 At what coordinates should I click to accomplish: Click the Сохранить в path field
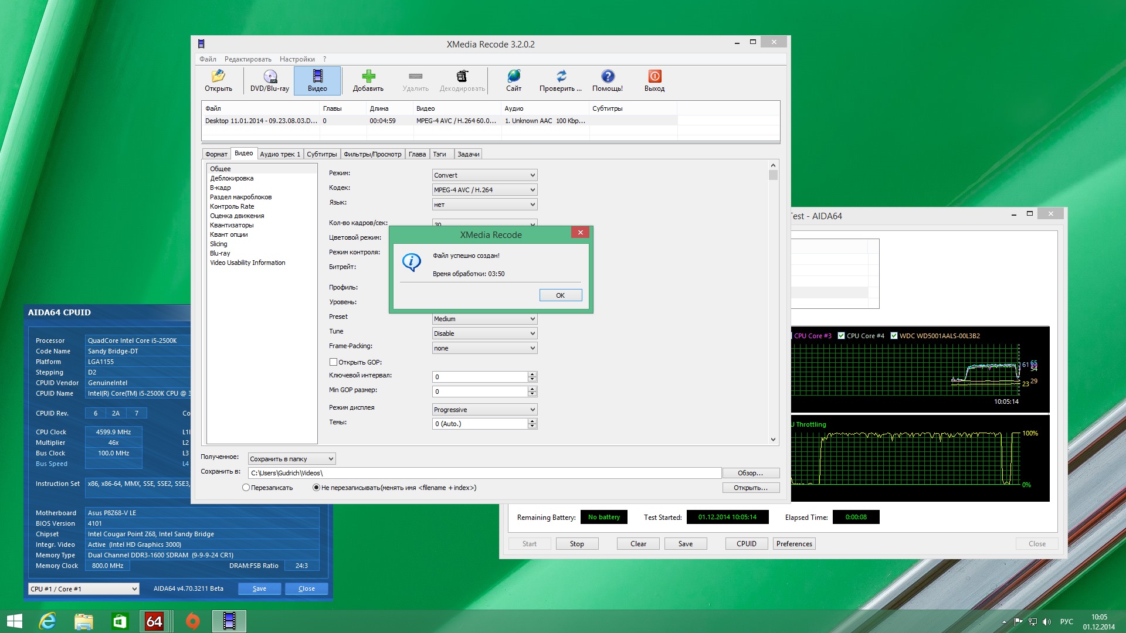point(484,473)
